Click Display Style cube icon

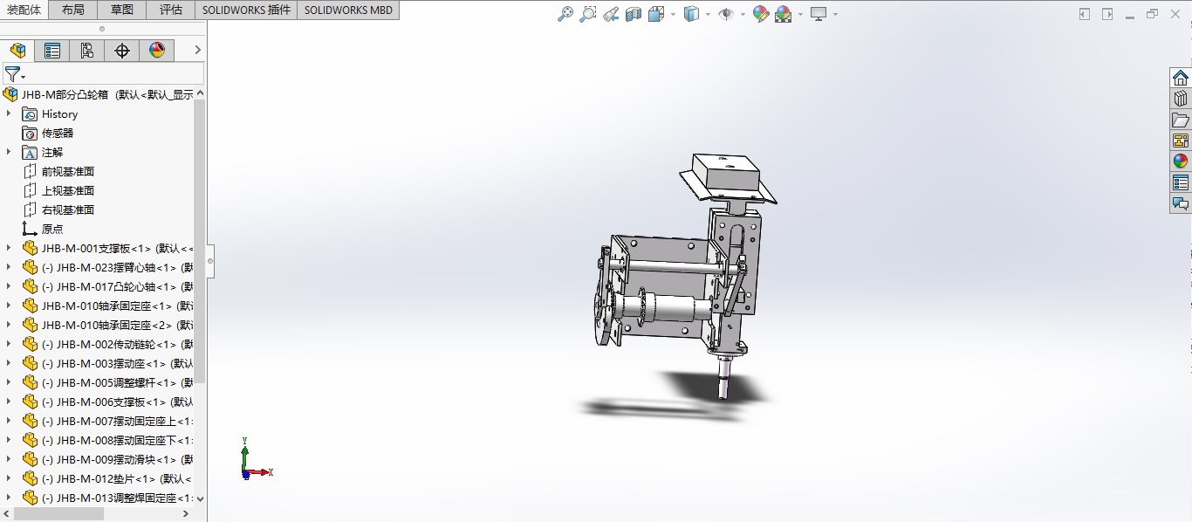pyautogui.click(x=691, y=14)
